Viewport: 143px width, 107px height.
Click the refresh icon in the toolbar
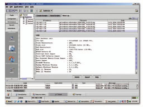point(25,11)
